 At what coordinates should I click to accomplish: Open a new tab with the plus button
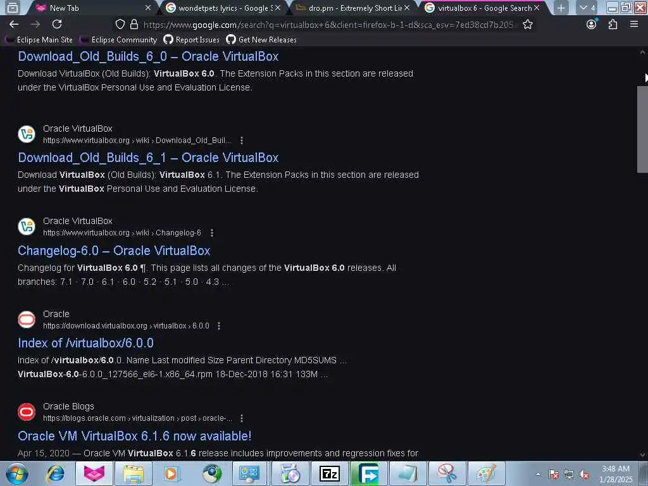561,8
